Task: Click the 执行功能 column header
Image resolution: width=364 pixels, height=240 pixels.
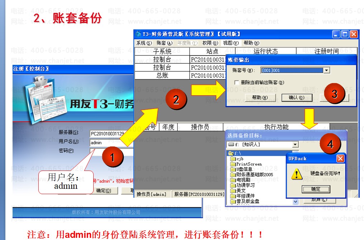Action: pos(276,127)
